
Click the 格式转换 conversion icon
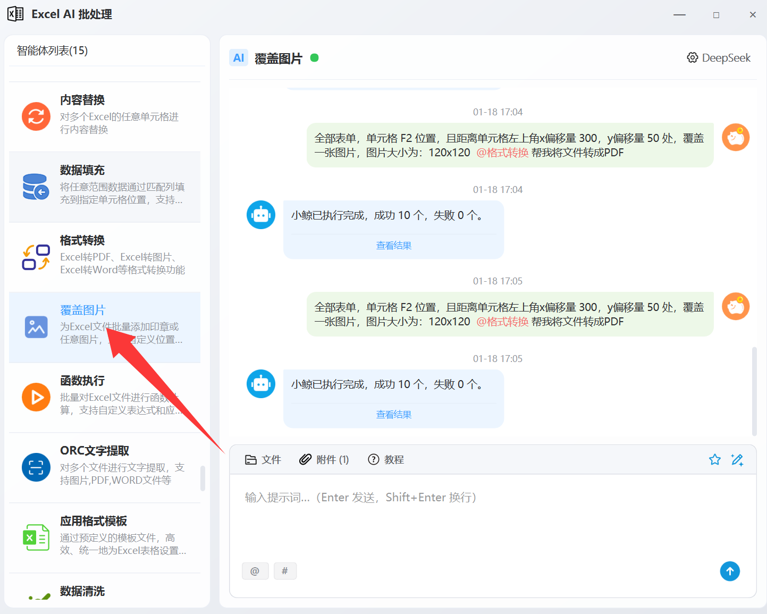click(x=36, y=257)
